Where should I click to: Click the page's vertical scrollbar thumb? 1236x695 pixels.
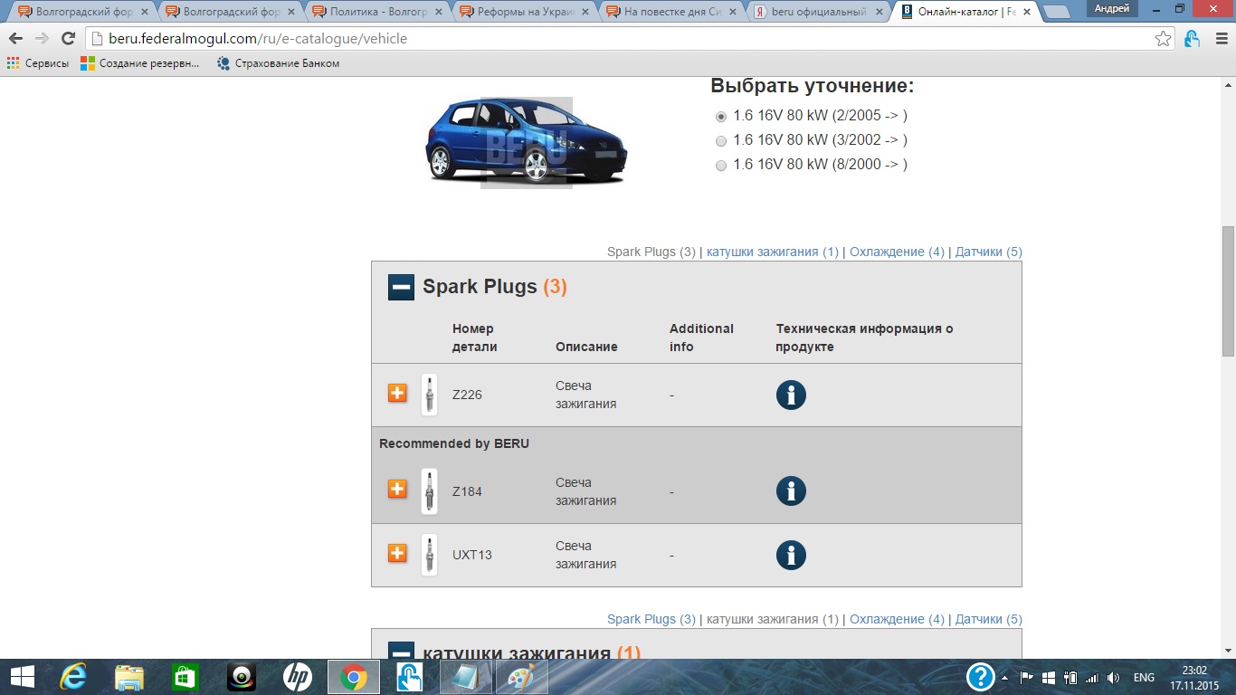(1228, 291)
